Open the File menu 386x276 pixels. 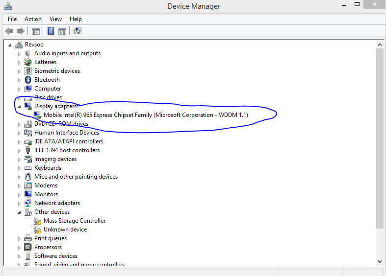(x=12, y=19)
